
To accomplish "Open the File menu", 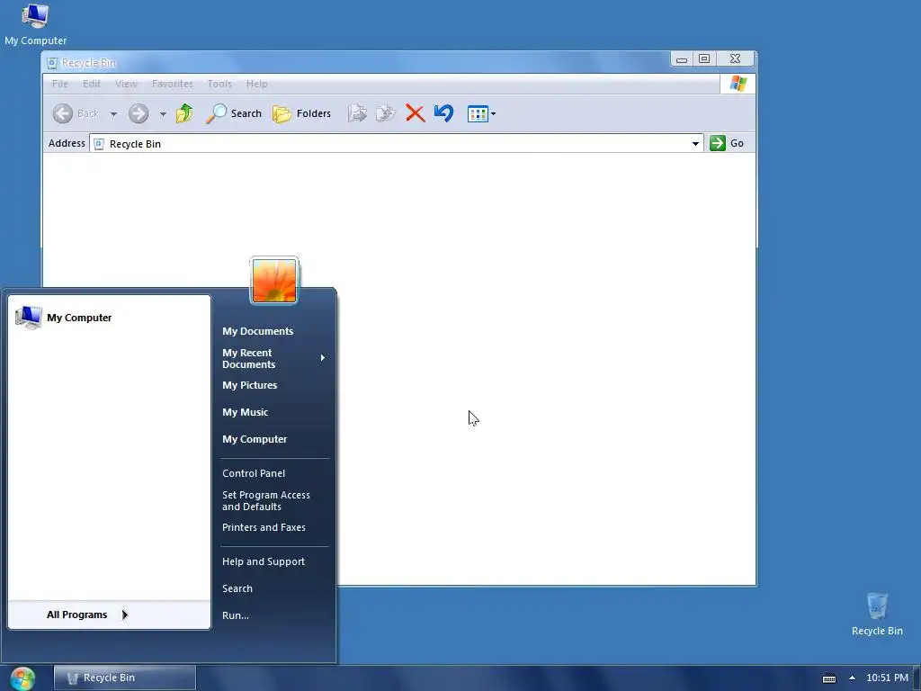I will 60,84.
